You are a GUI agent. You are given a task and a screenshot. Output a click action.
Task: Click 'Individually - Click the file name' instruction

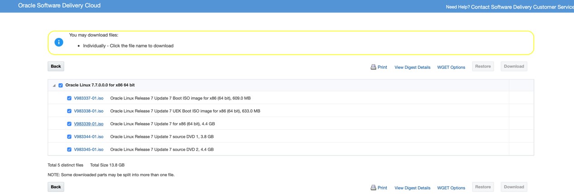(128, 46)
